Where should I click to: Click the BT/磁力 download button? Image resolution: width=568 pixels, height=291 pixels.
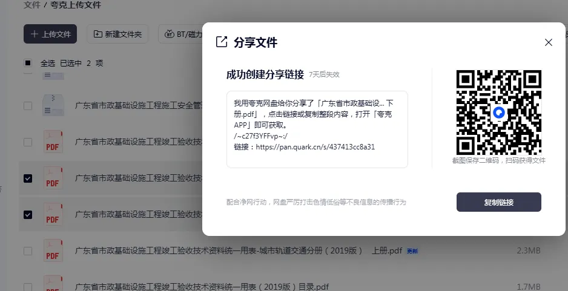click(180, 34)
